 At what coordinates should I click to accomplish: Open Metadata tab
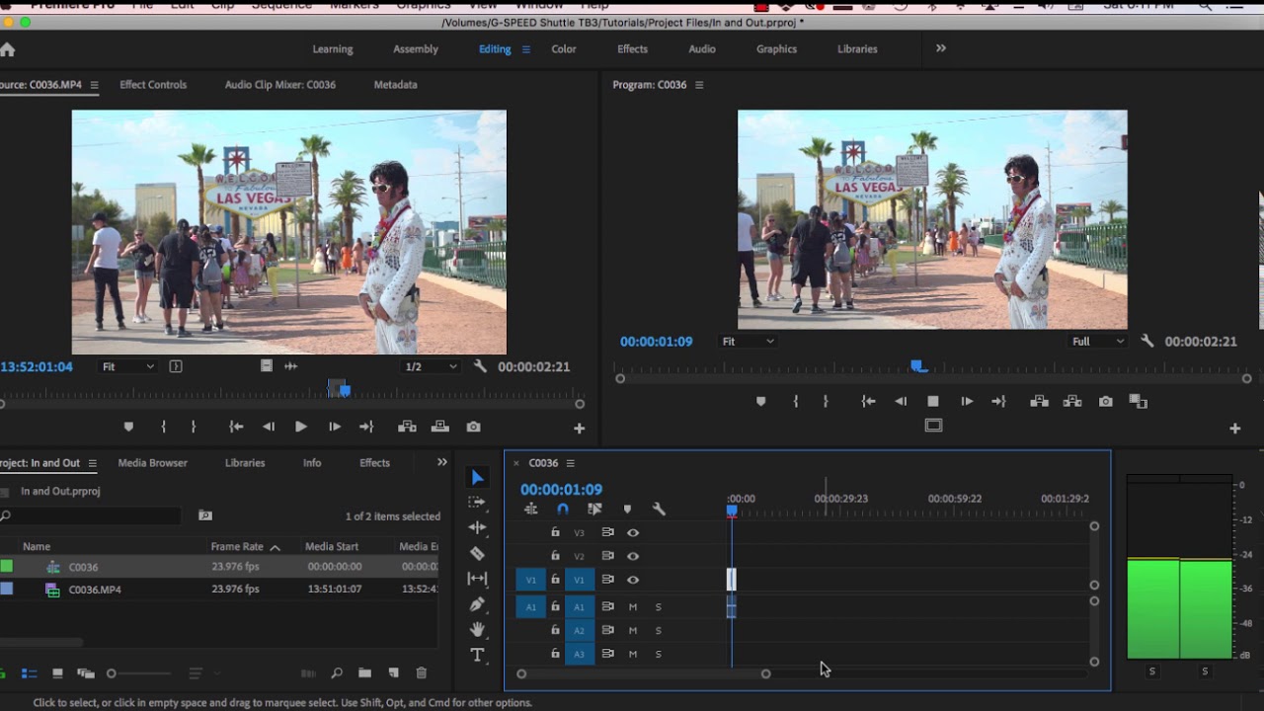pos(395,85)
